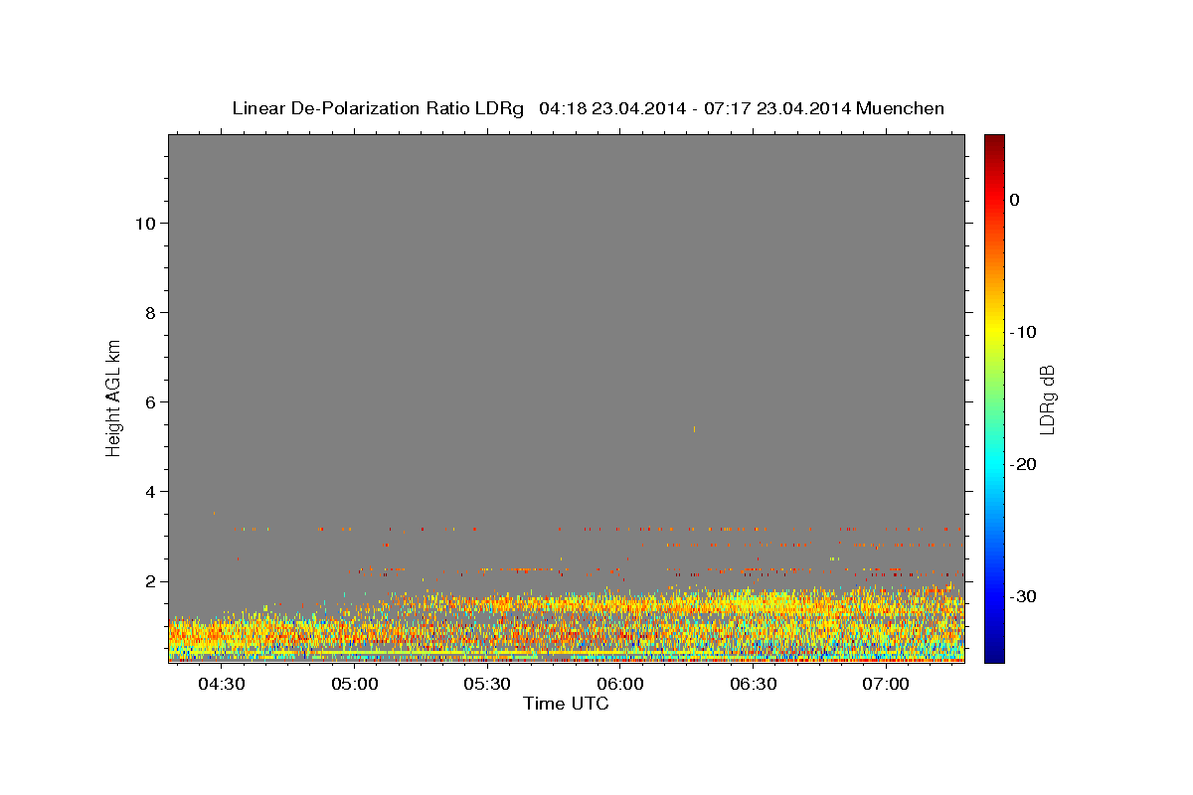Click the isolated orange data point near 5.4 km

click(694, 429)
